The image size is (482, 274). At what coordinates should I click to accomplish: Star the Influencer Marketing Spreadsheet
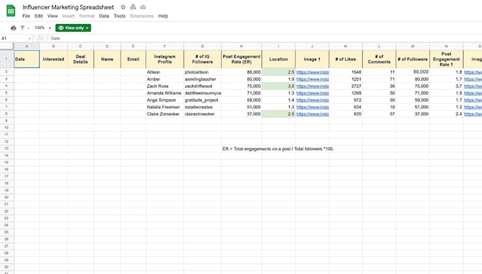pos(123,7)
